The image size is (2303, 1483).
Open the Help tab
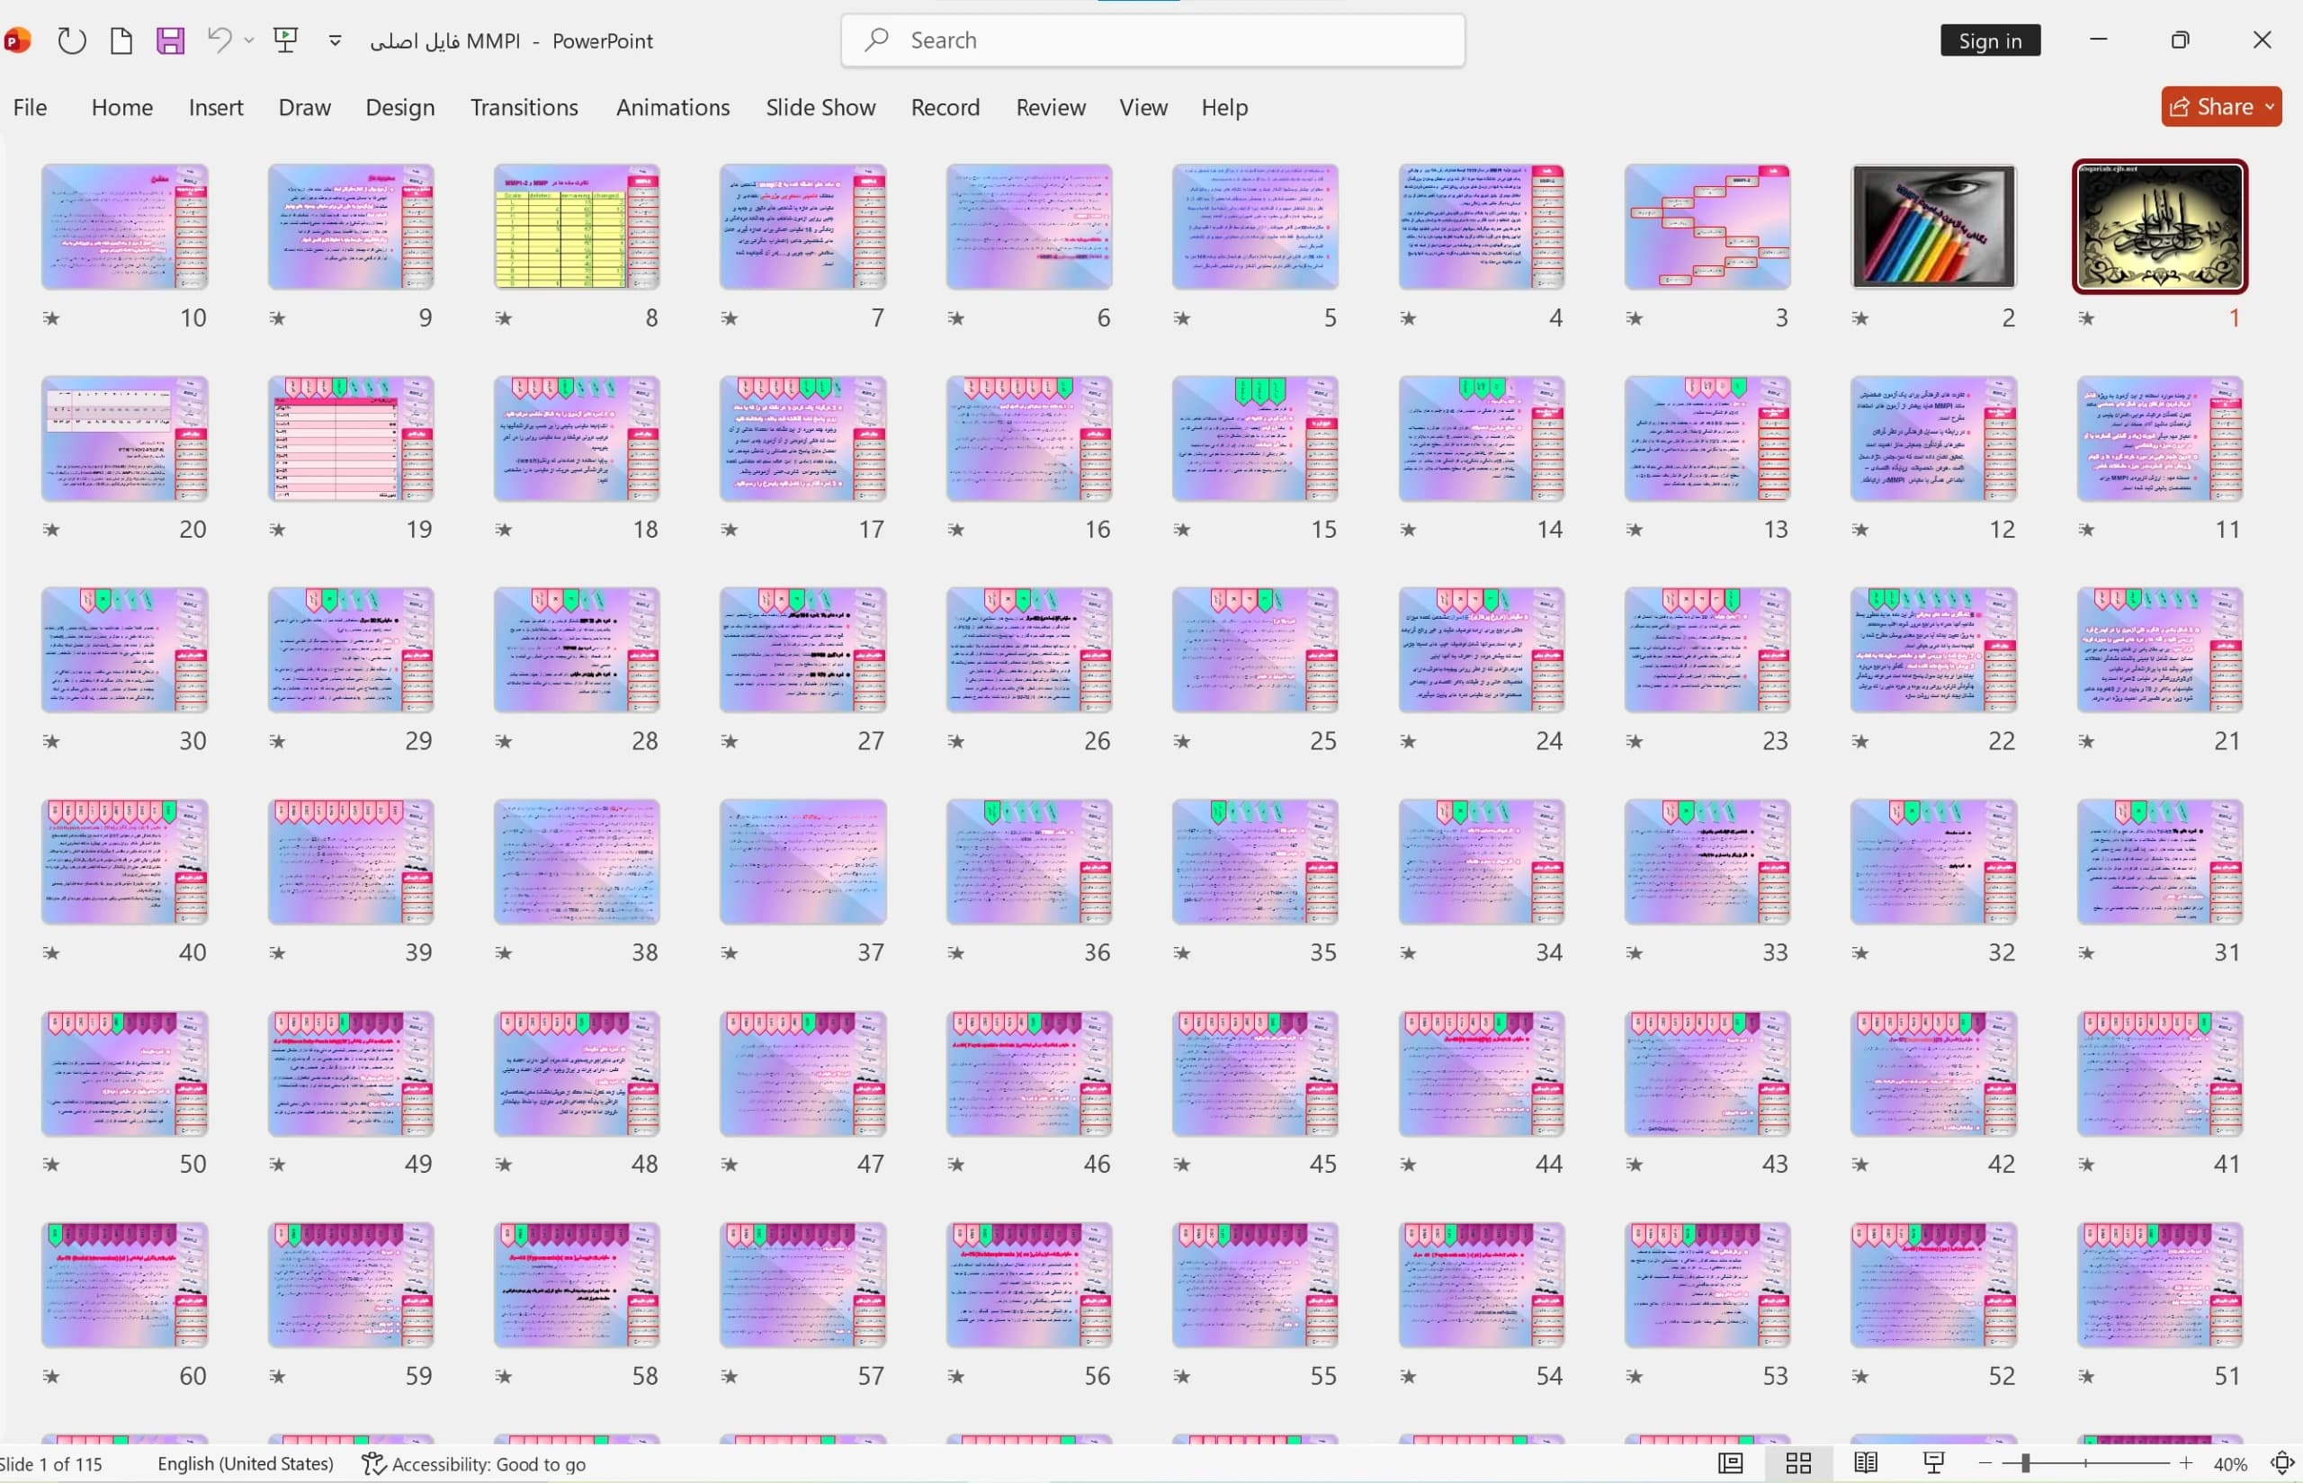pos(1224,107)
